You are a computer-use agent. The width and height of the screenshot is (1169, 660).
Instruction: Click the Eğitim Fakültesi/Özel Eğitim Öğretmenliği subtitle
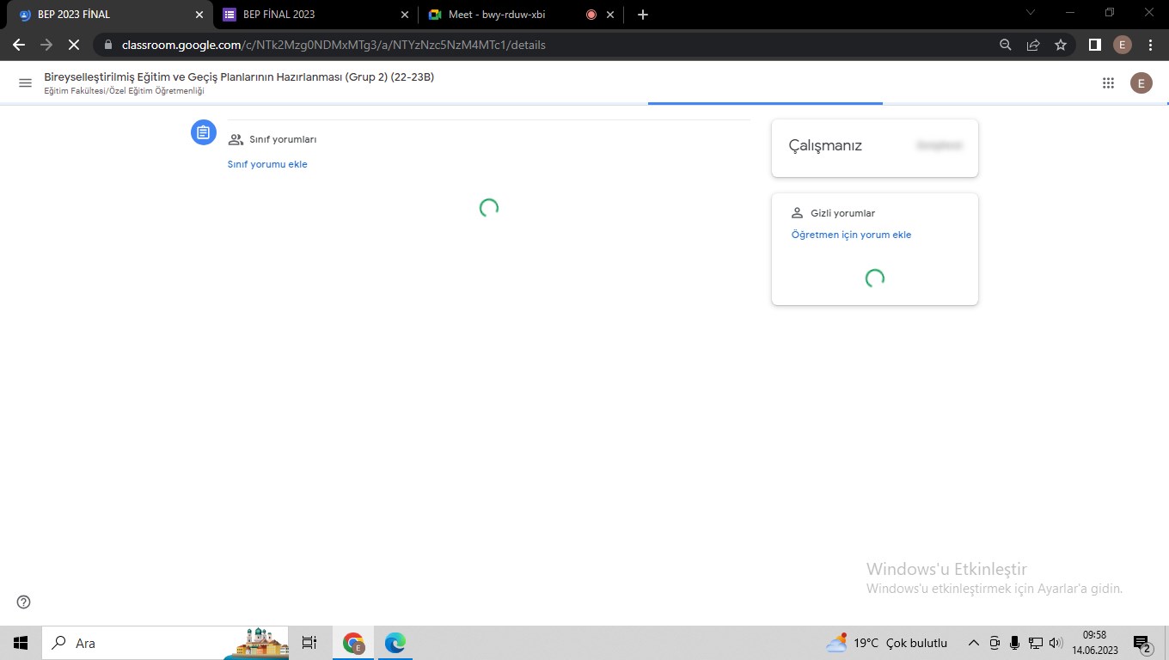[x=124, y=91]
